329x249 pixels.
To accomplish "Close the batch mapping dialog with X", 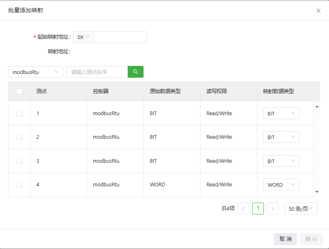I will (x=318, y=11).
